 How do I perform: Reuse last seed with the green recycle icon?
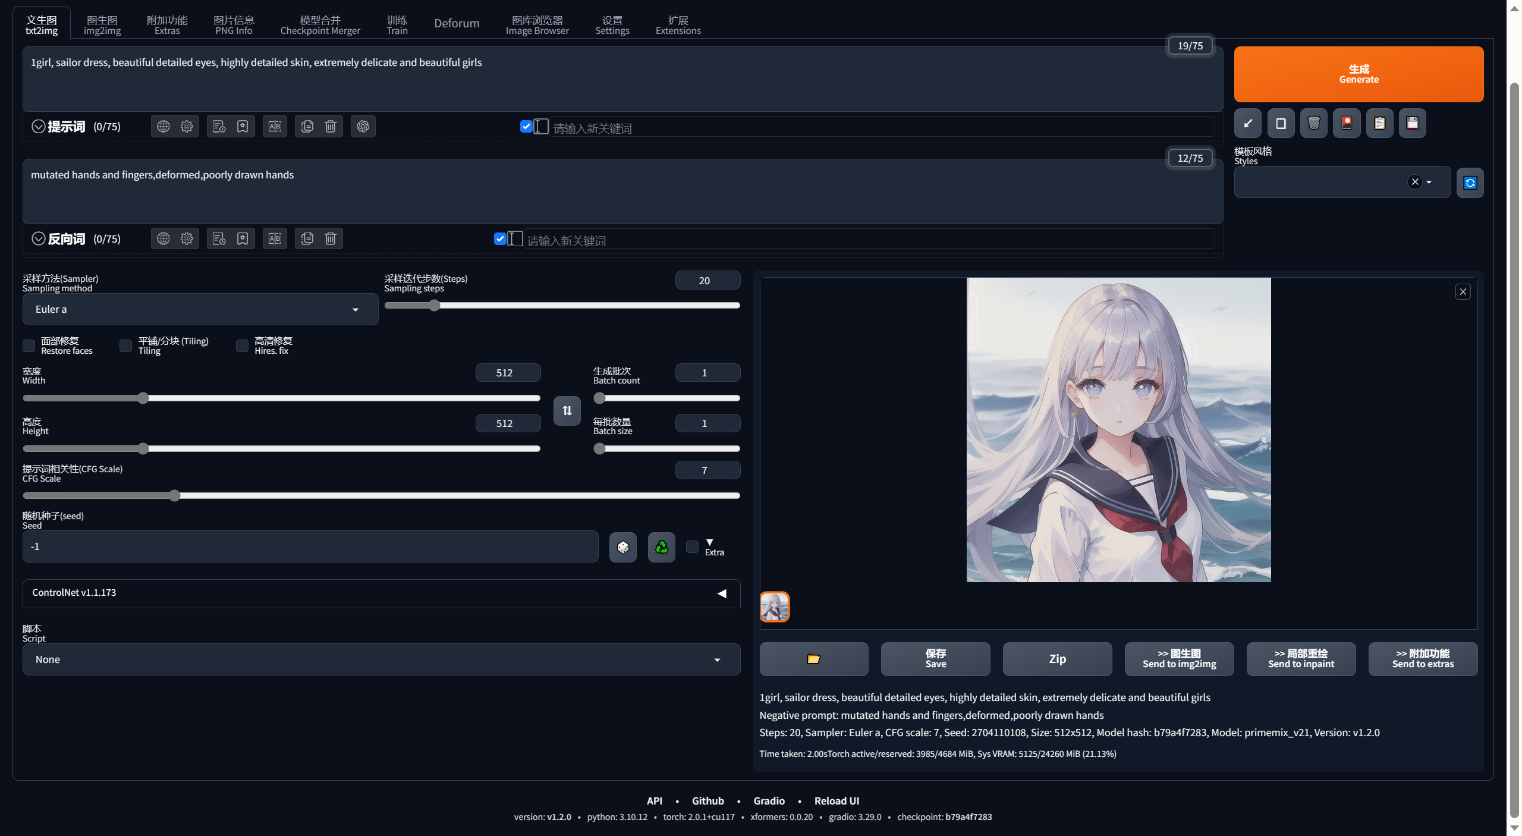click(x=661, y=547)
